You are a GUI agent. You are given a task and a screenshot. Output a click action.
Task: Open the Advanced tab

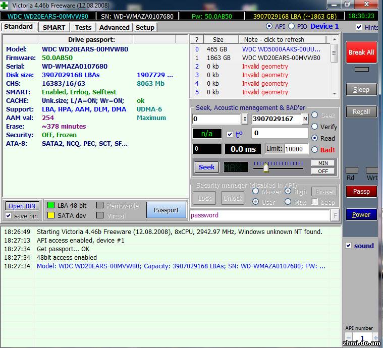pos(115,27)
